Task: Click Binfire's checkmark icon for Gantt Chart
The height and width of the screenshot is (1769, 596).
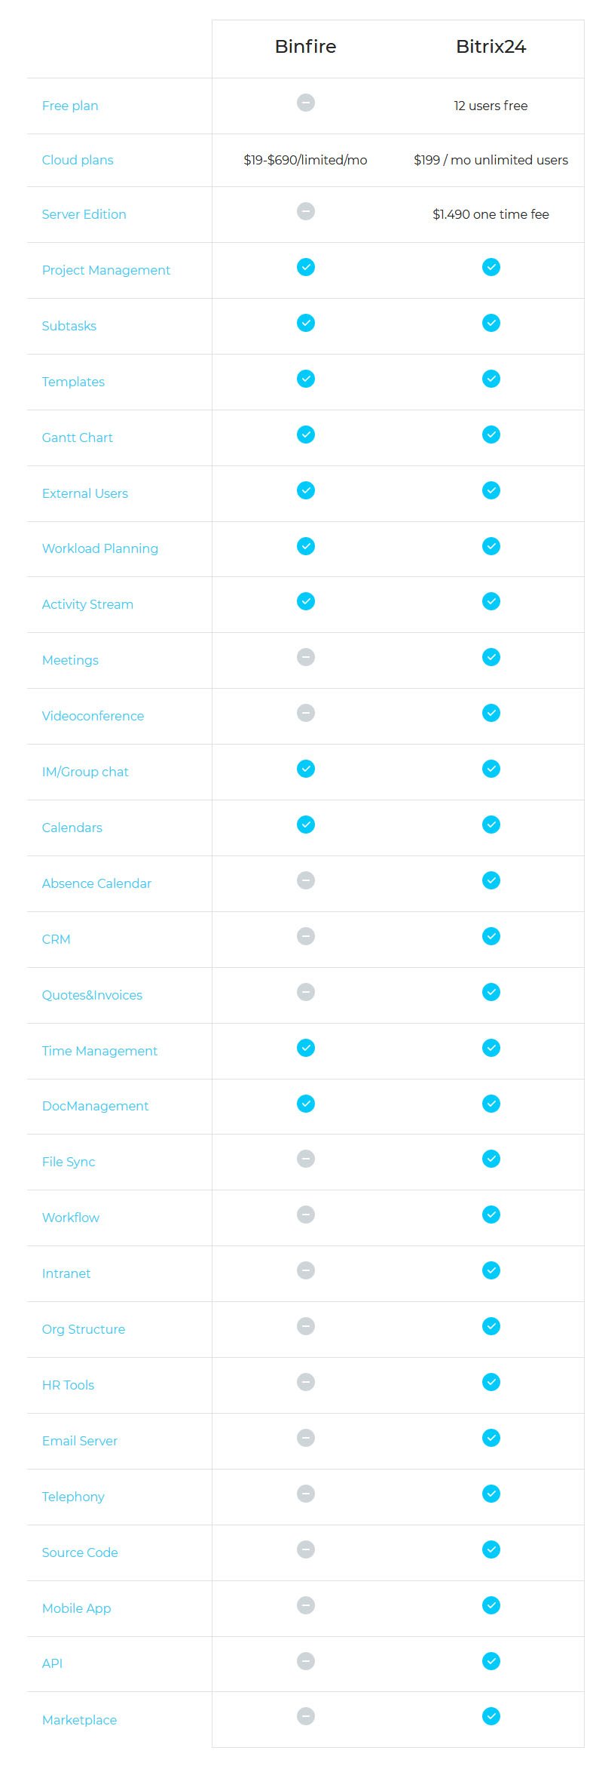Action: pyautogui.click(x=305, y=435)
